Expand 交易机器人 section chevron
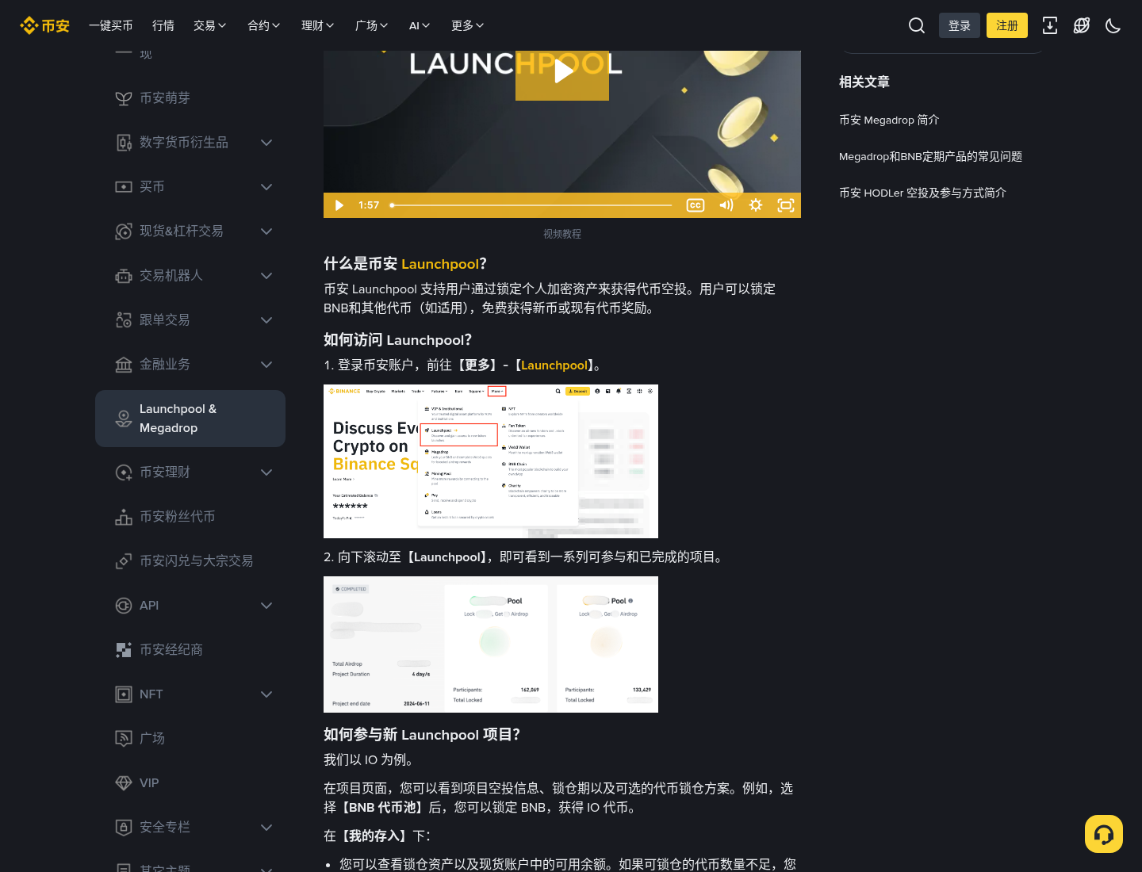Image resolution: width=1142 pixels, height=872 pixels. click(x=266, y=276)
